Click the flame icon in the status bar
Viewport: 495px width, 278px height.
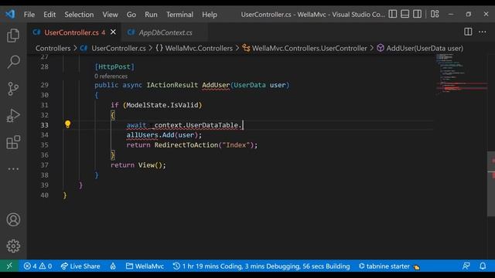point(113,266)
